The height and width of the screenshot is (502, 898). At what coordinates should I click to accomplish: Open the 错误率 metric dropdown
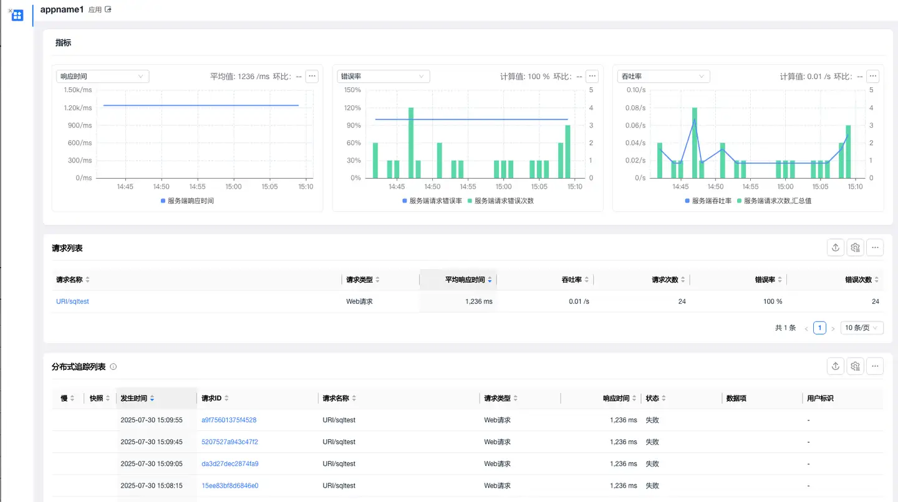tap(383, 75)
